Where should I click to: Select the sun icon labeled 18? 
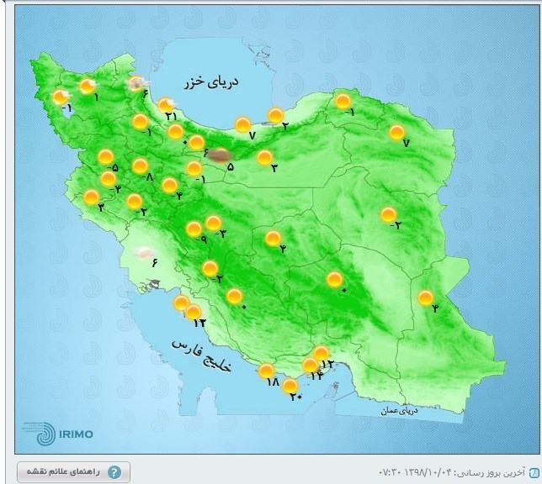[266, 371]
